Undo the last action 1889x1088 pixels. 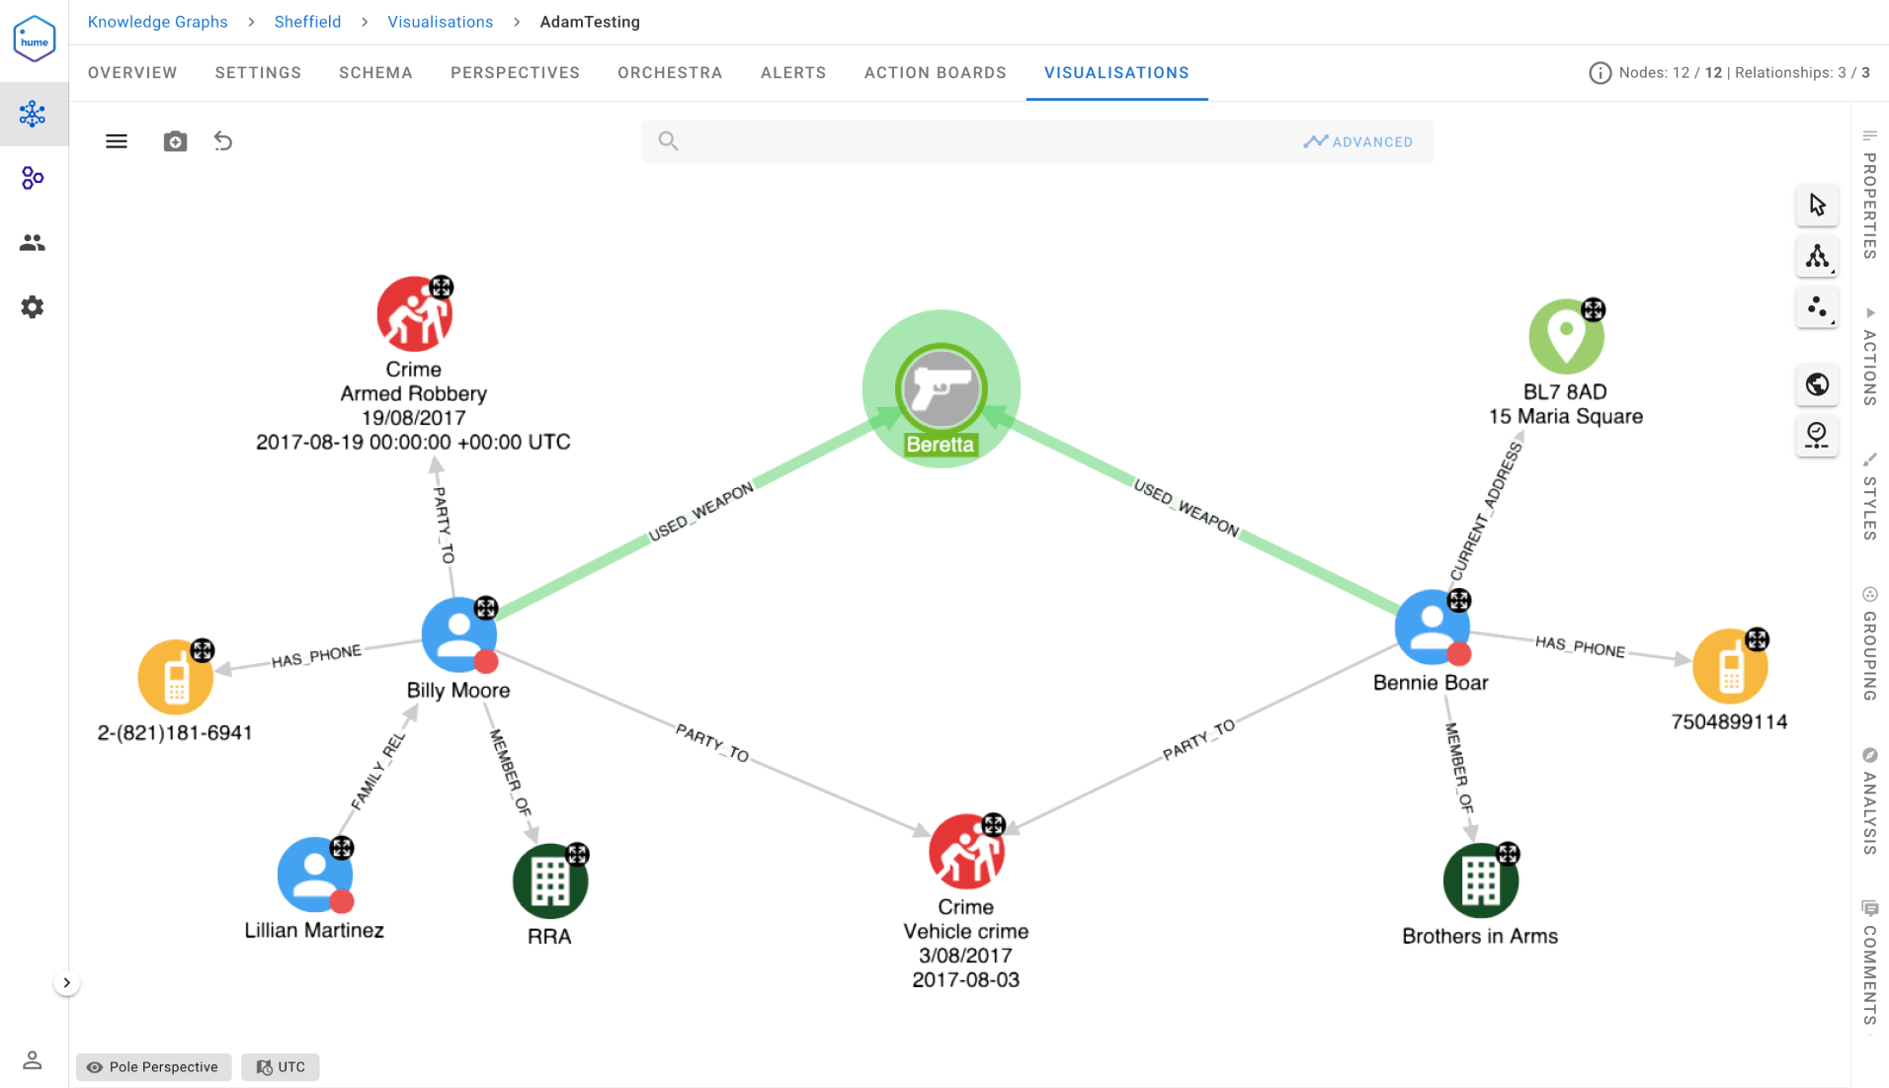coord(223,141)
